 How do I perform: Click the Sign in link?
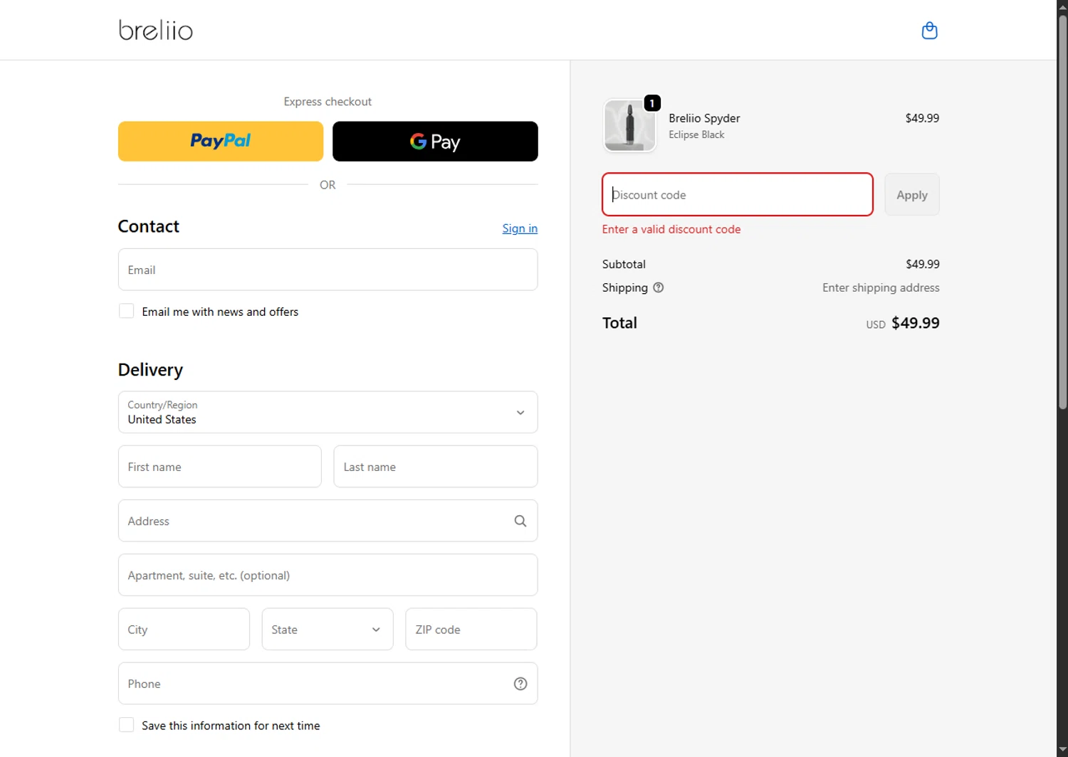point(520,228)
